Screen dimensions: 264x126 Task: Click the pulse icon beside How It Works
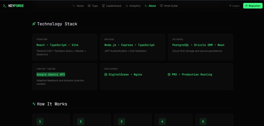(x=34, y=104)
